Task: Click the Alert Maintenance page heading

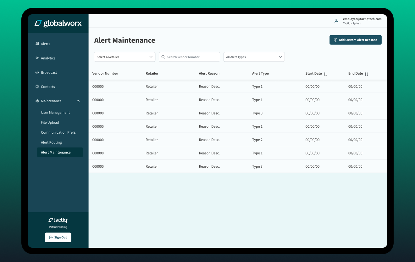Action: (125, 40)
